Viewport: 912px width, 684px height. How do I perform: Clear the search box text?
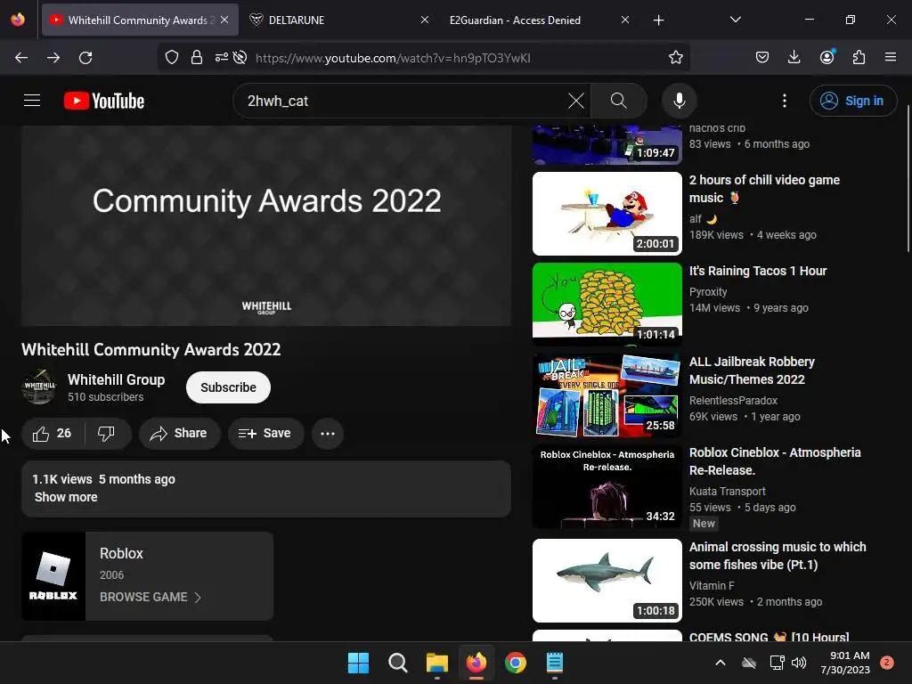[x=576, y=101]
